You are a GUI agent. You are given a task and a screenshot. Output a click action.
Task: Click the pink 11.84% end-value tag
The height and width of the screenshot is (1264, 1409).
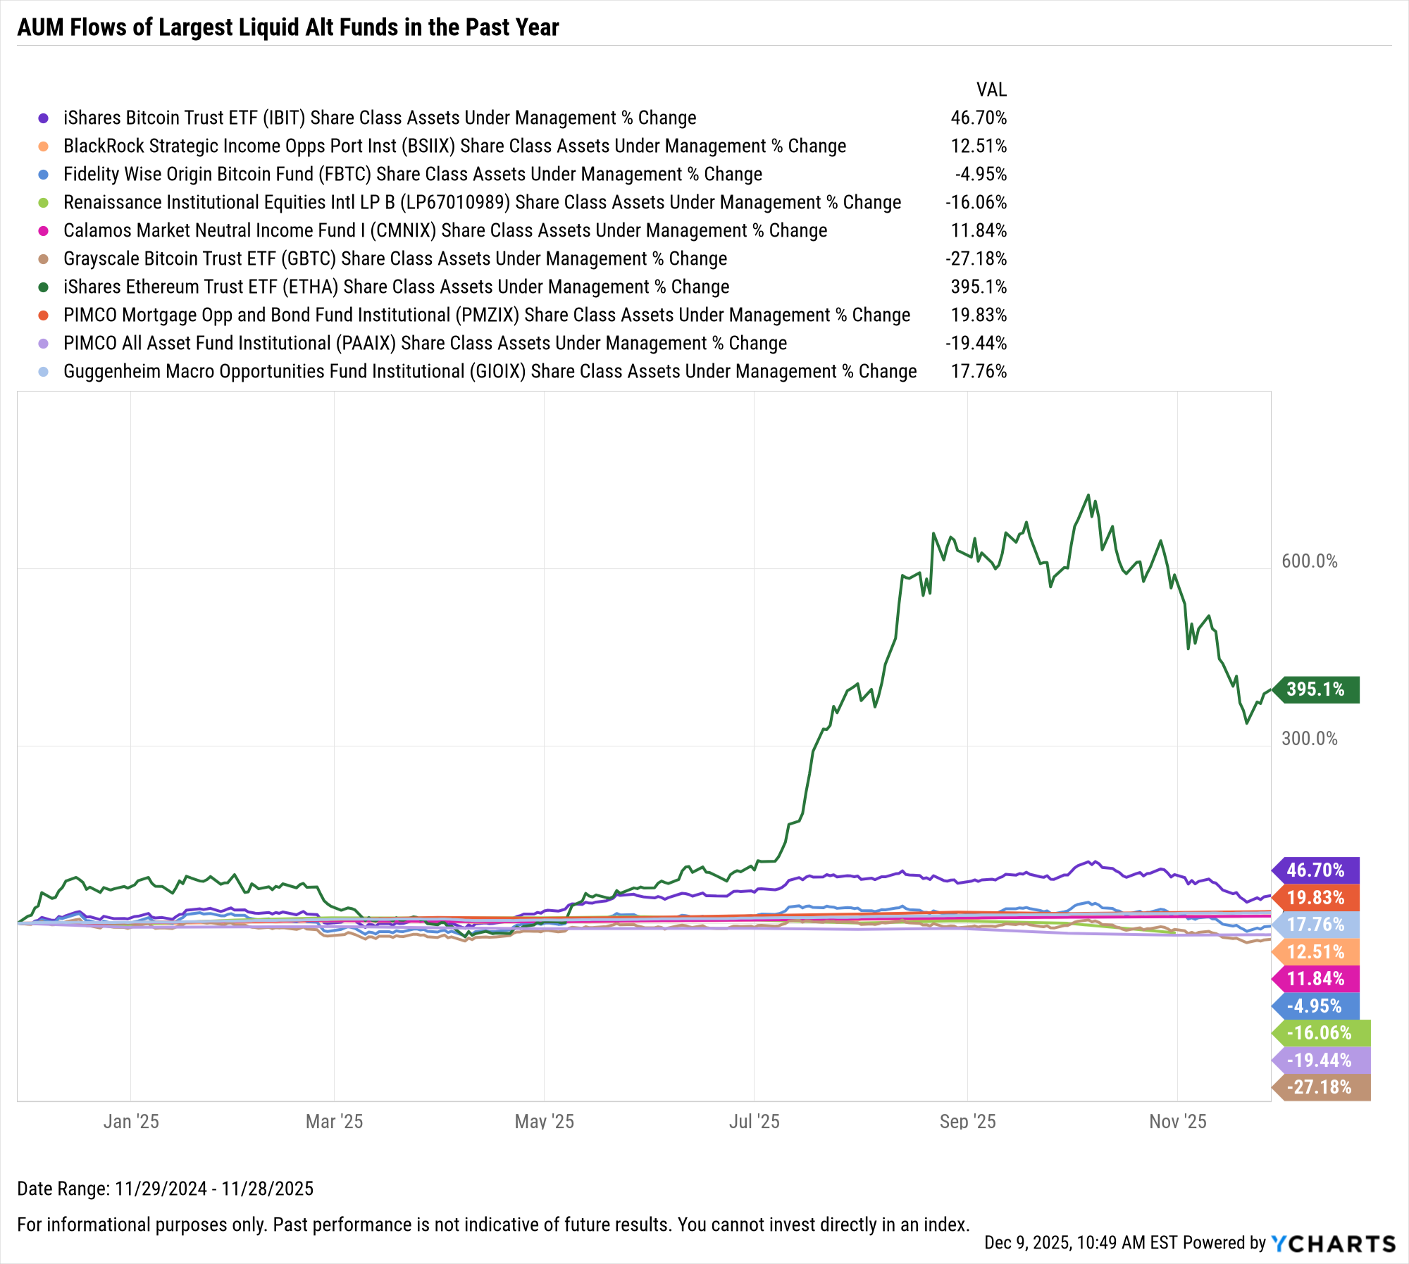(1316, 979)
